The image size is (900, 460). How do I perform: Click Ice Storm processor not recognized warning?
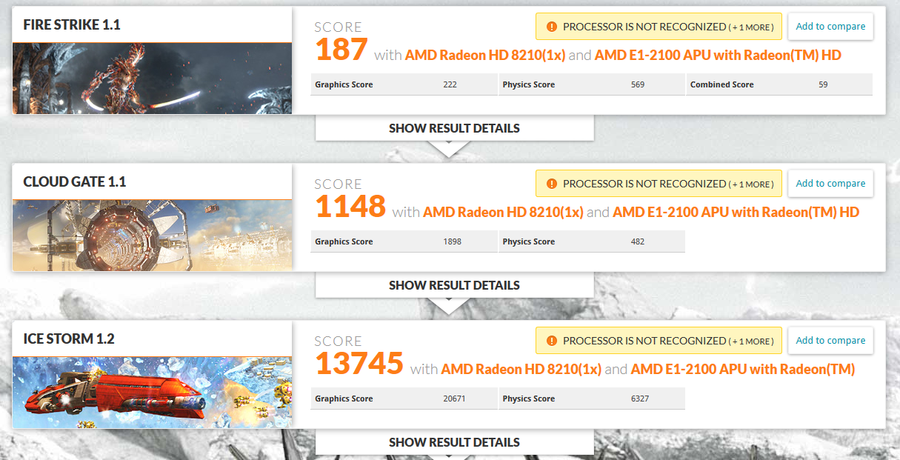coord(659,341)
